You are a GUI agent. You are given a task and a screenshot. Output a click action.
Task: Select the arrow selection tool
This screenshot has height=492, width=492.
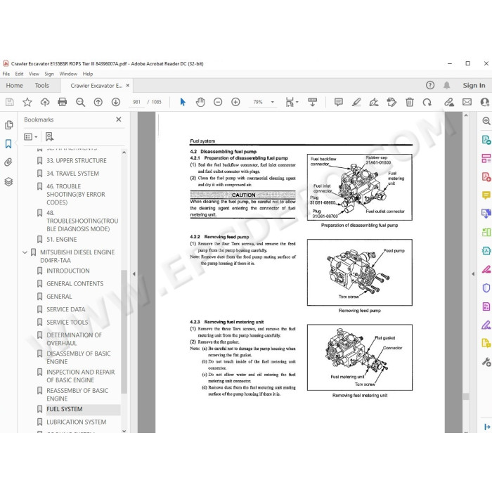pyautogui.click(x=183, y=102)
